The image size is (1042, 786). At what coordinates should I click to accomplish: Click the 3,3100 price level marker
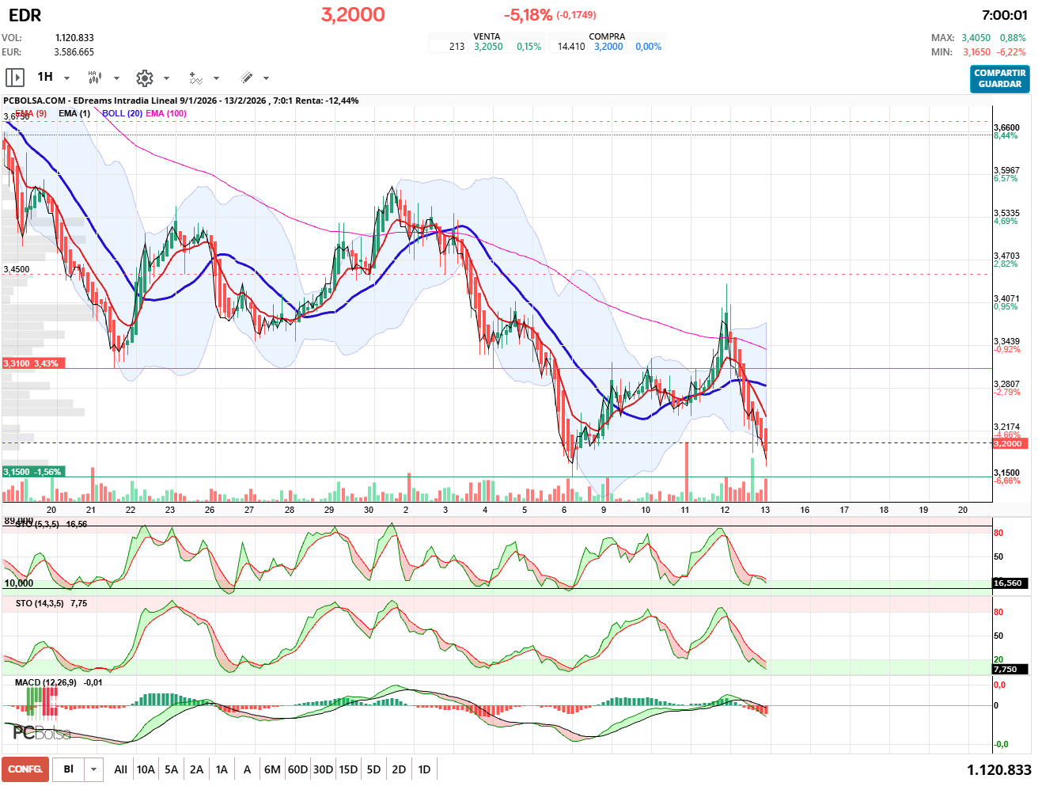coord(32,363)
